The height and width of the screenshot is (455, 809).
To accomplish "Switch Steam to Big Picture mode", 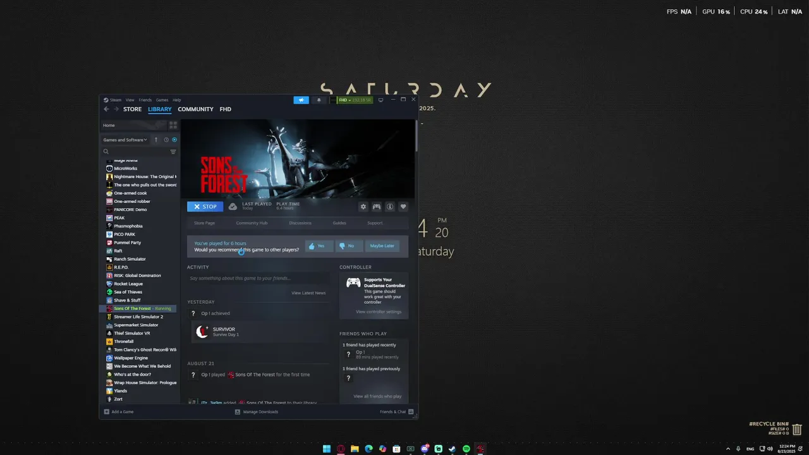I will [380, 100].
